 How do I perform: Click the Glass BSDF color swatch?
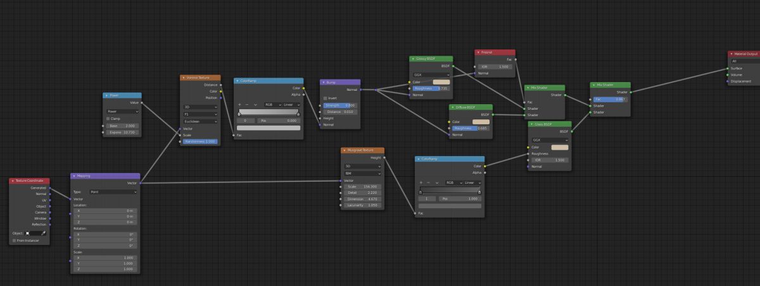pyautogui.click(x=560, y=146)
